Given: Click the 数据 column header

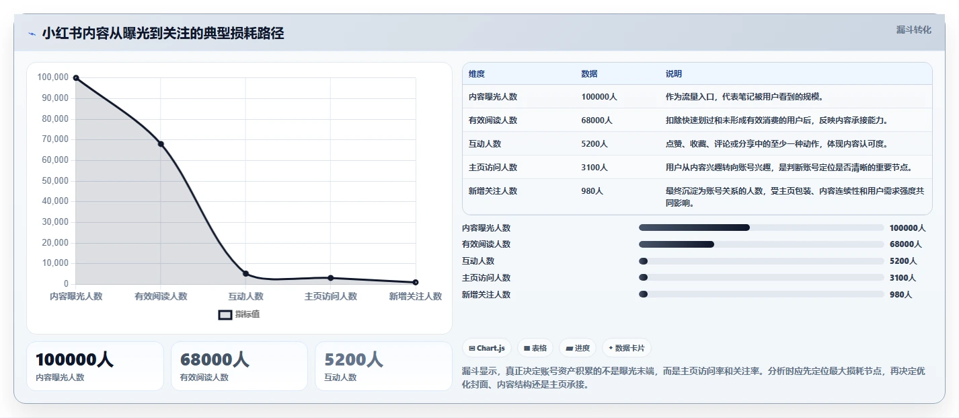Looking at the screenshot, I should tap(589, 74).
